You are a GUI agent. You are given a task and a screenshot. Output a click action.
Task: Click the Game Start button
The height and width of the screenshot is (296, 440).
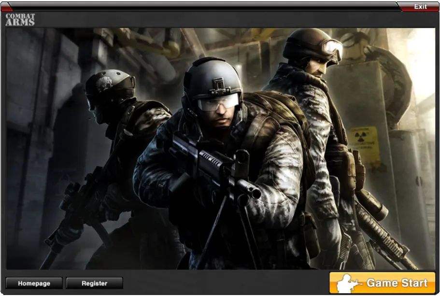[382, 282]
